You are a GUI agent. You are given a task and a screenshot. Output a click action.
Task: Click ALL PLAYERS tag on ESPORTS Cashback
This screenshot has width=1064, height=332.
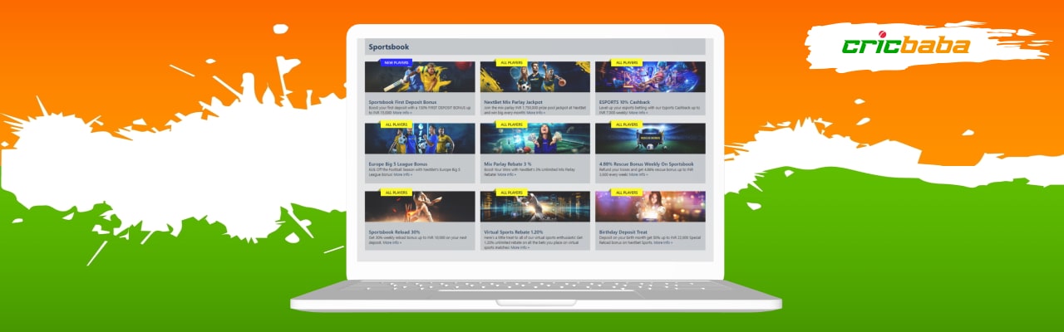tap(626, 62)
